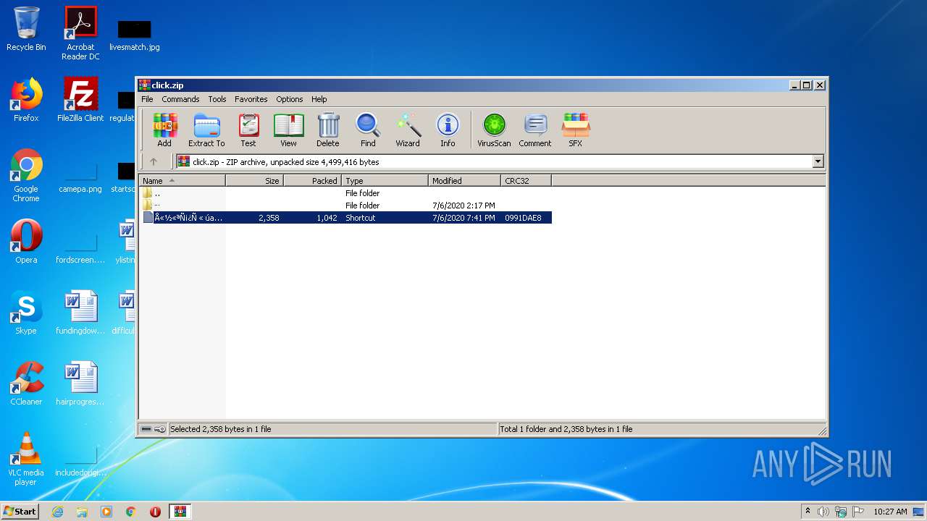Click the status bar drive/key icon

click(x=153, y=429)
